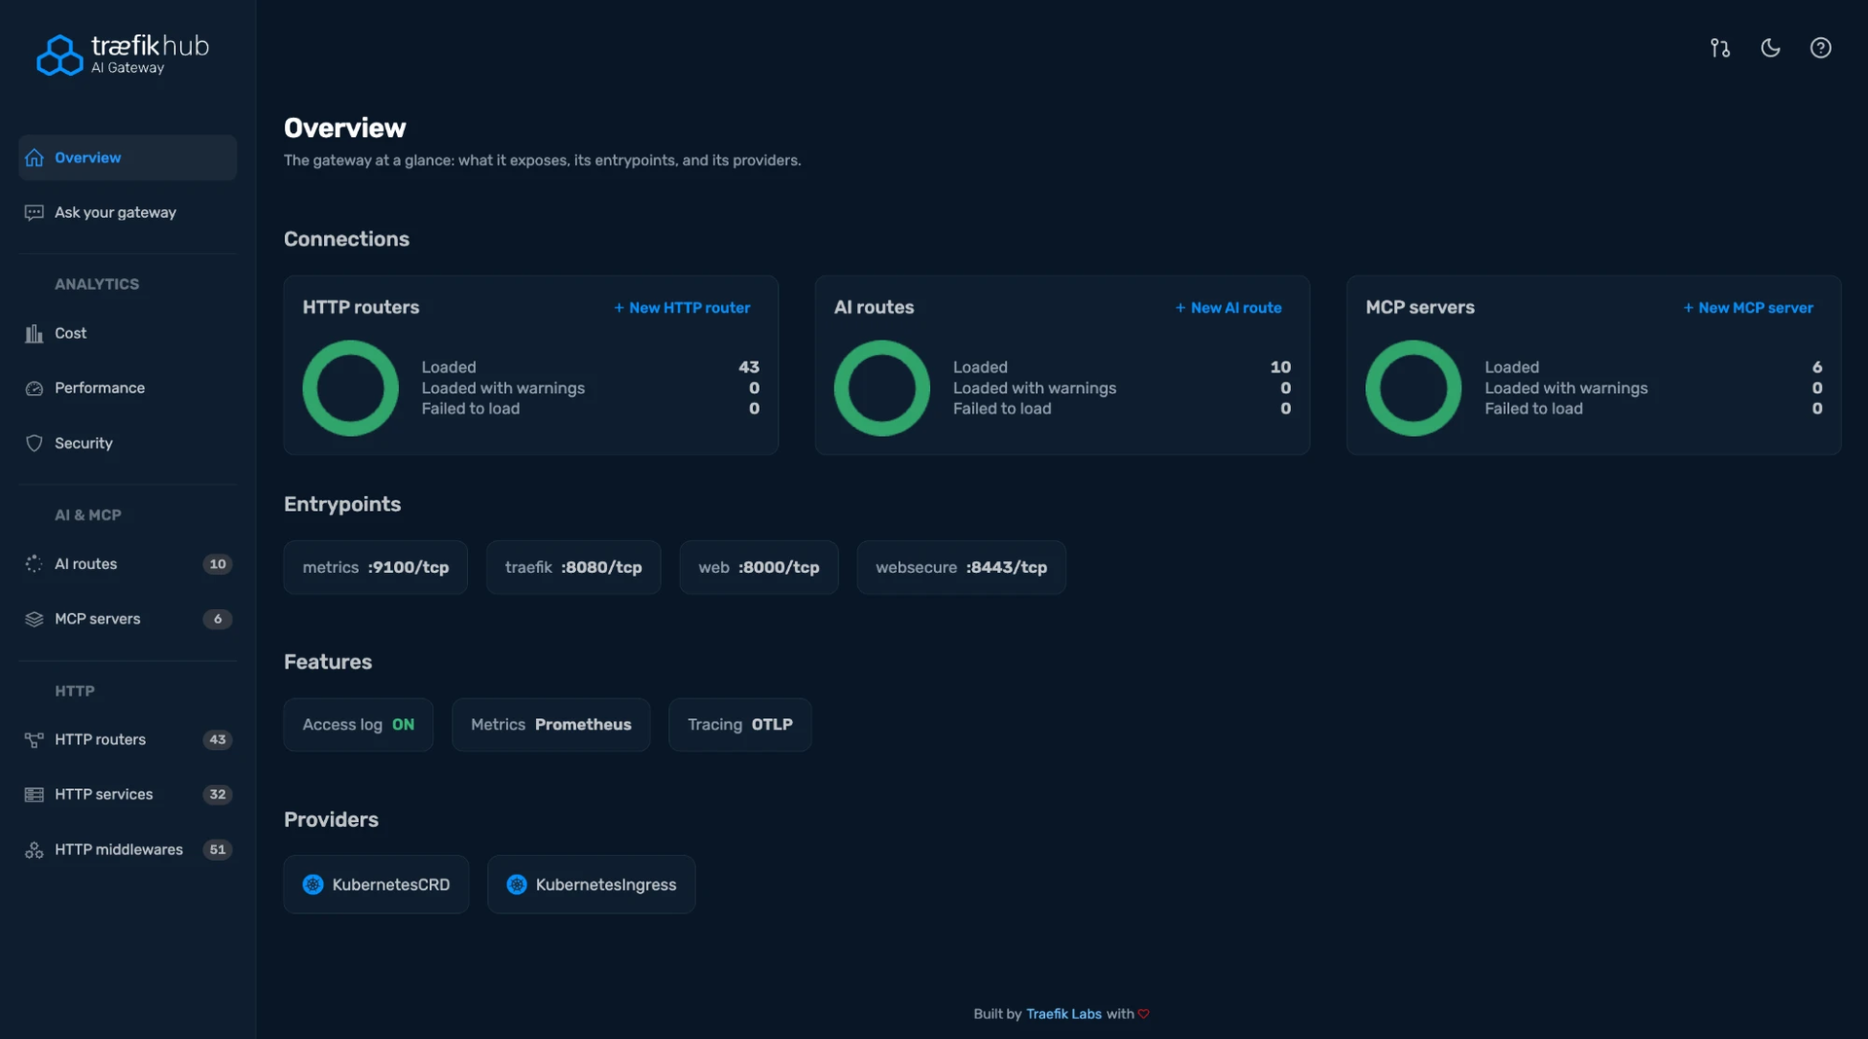Click the AI routes card title
The image size is (1868, 1039).
[874, 307]
